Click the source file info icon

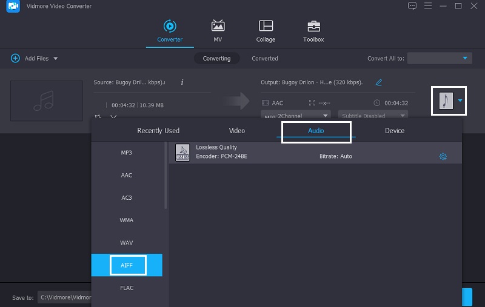coord(182,82)
